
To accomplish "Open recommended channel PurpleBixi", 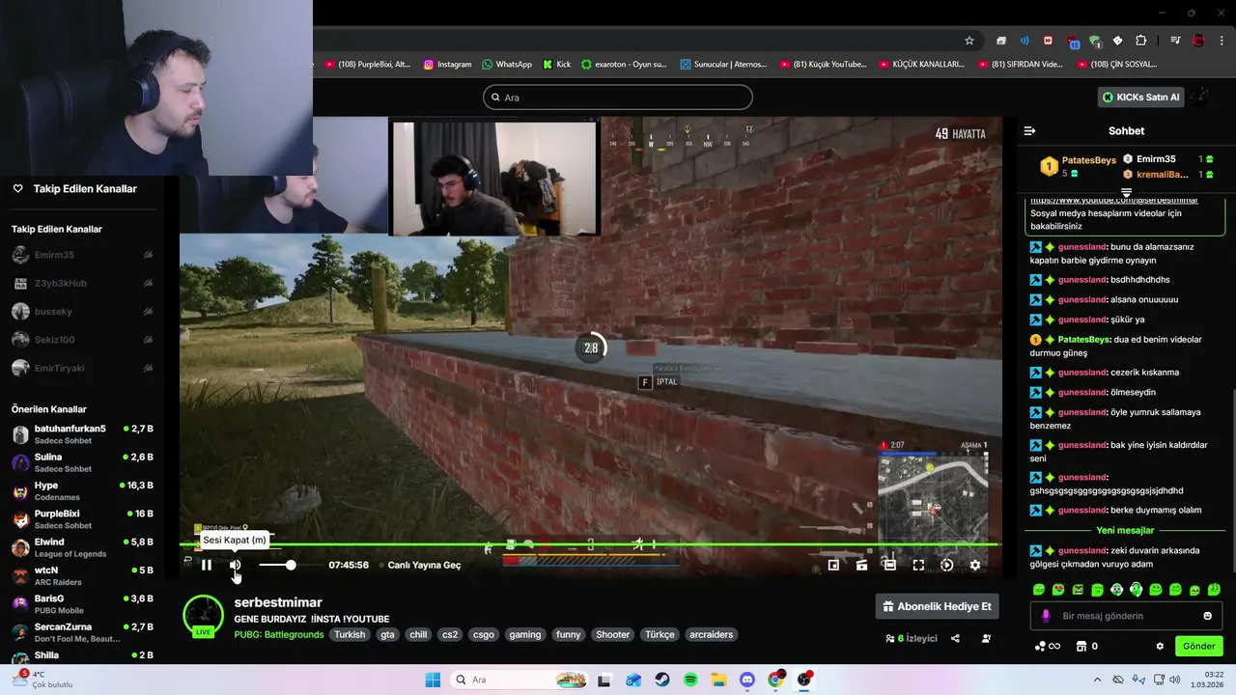I will [82, 519].
